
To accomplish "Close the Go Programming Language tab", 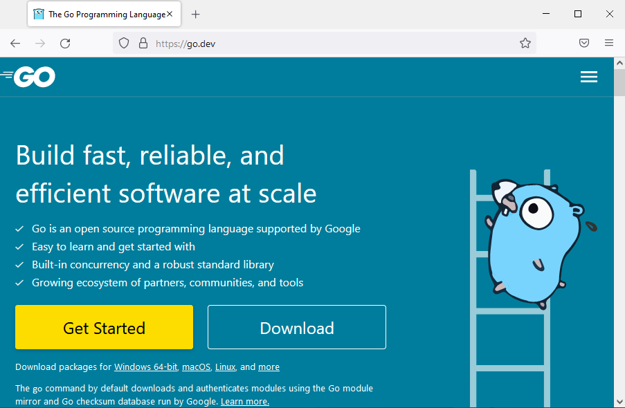I will [x=170, y=14].
